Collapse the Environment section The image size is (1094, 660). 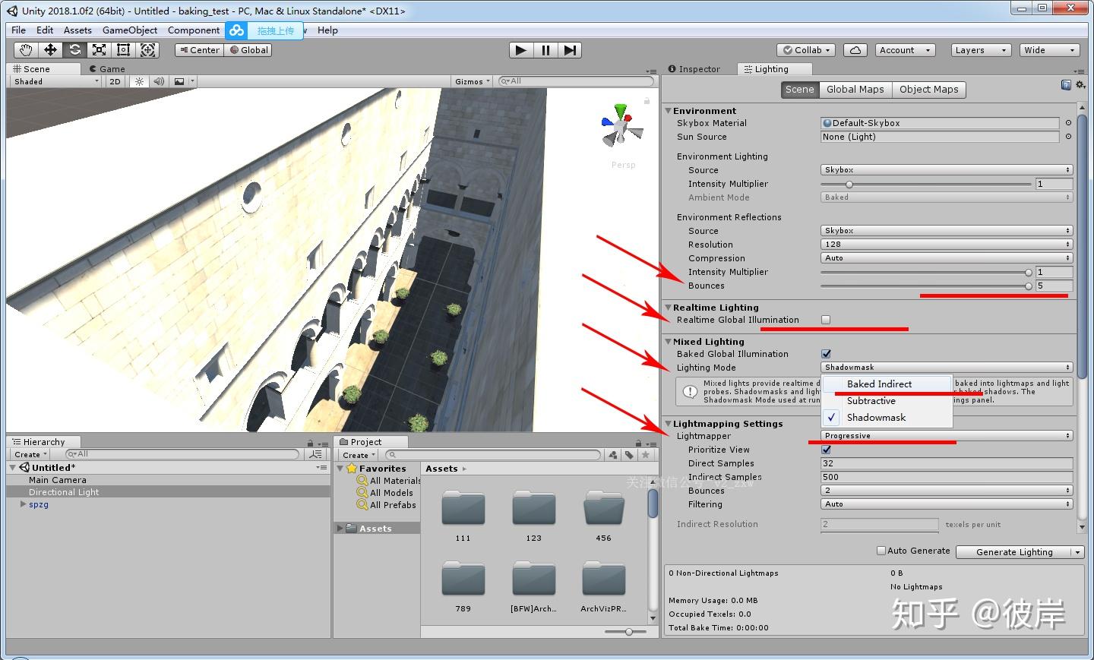click(668, 111)
